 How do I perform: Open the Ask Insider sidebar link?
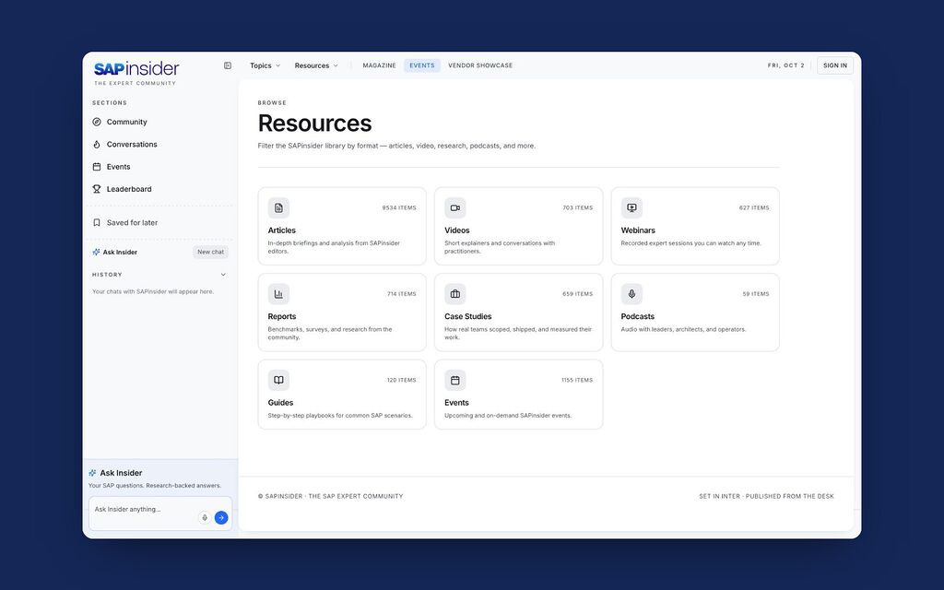(x=120, y=253)
